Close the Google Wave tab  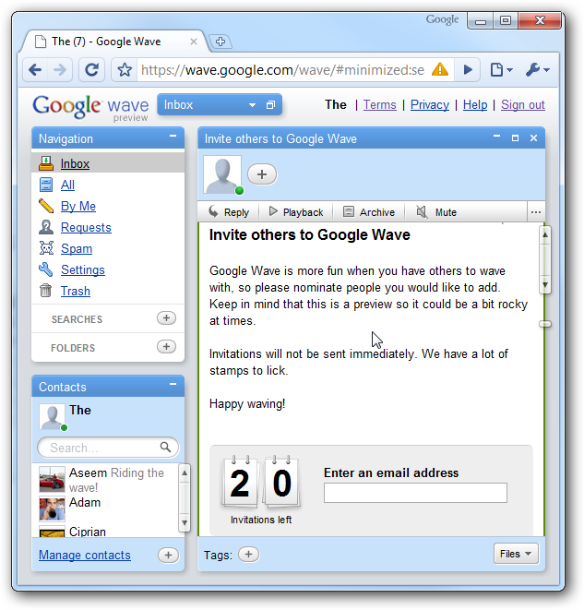click(x=193, y=42)
